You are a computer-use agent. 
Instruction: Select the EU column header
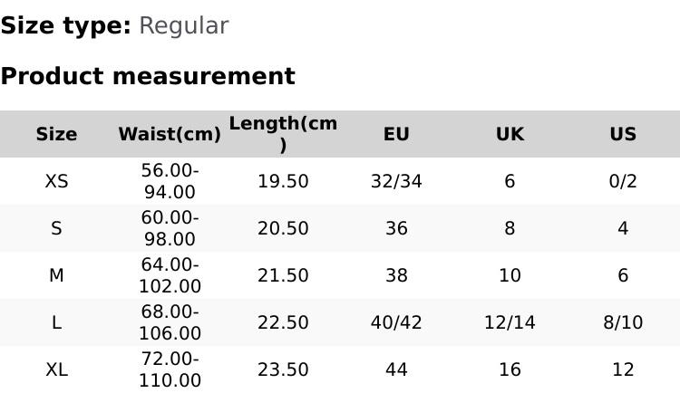pos(396,134)
